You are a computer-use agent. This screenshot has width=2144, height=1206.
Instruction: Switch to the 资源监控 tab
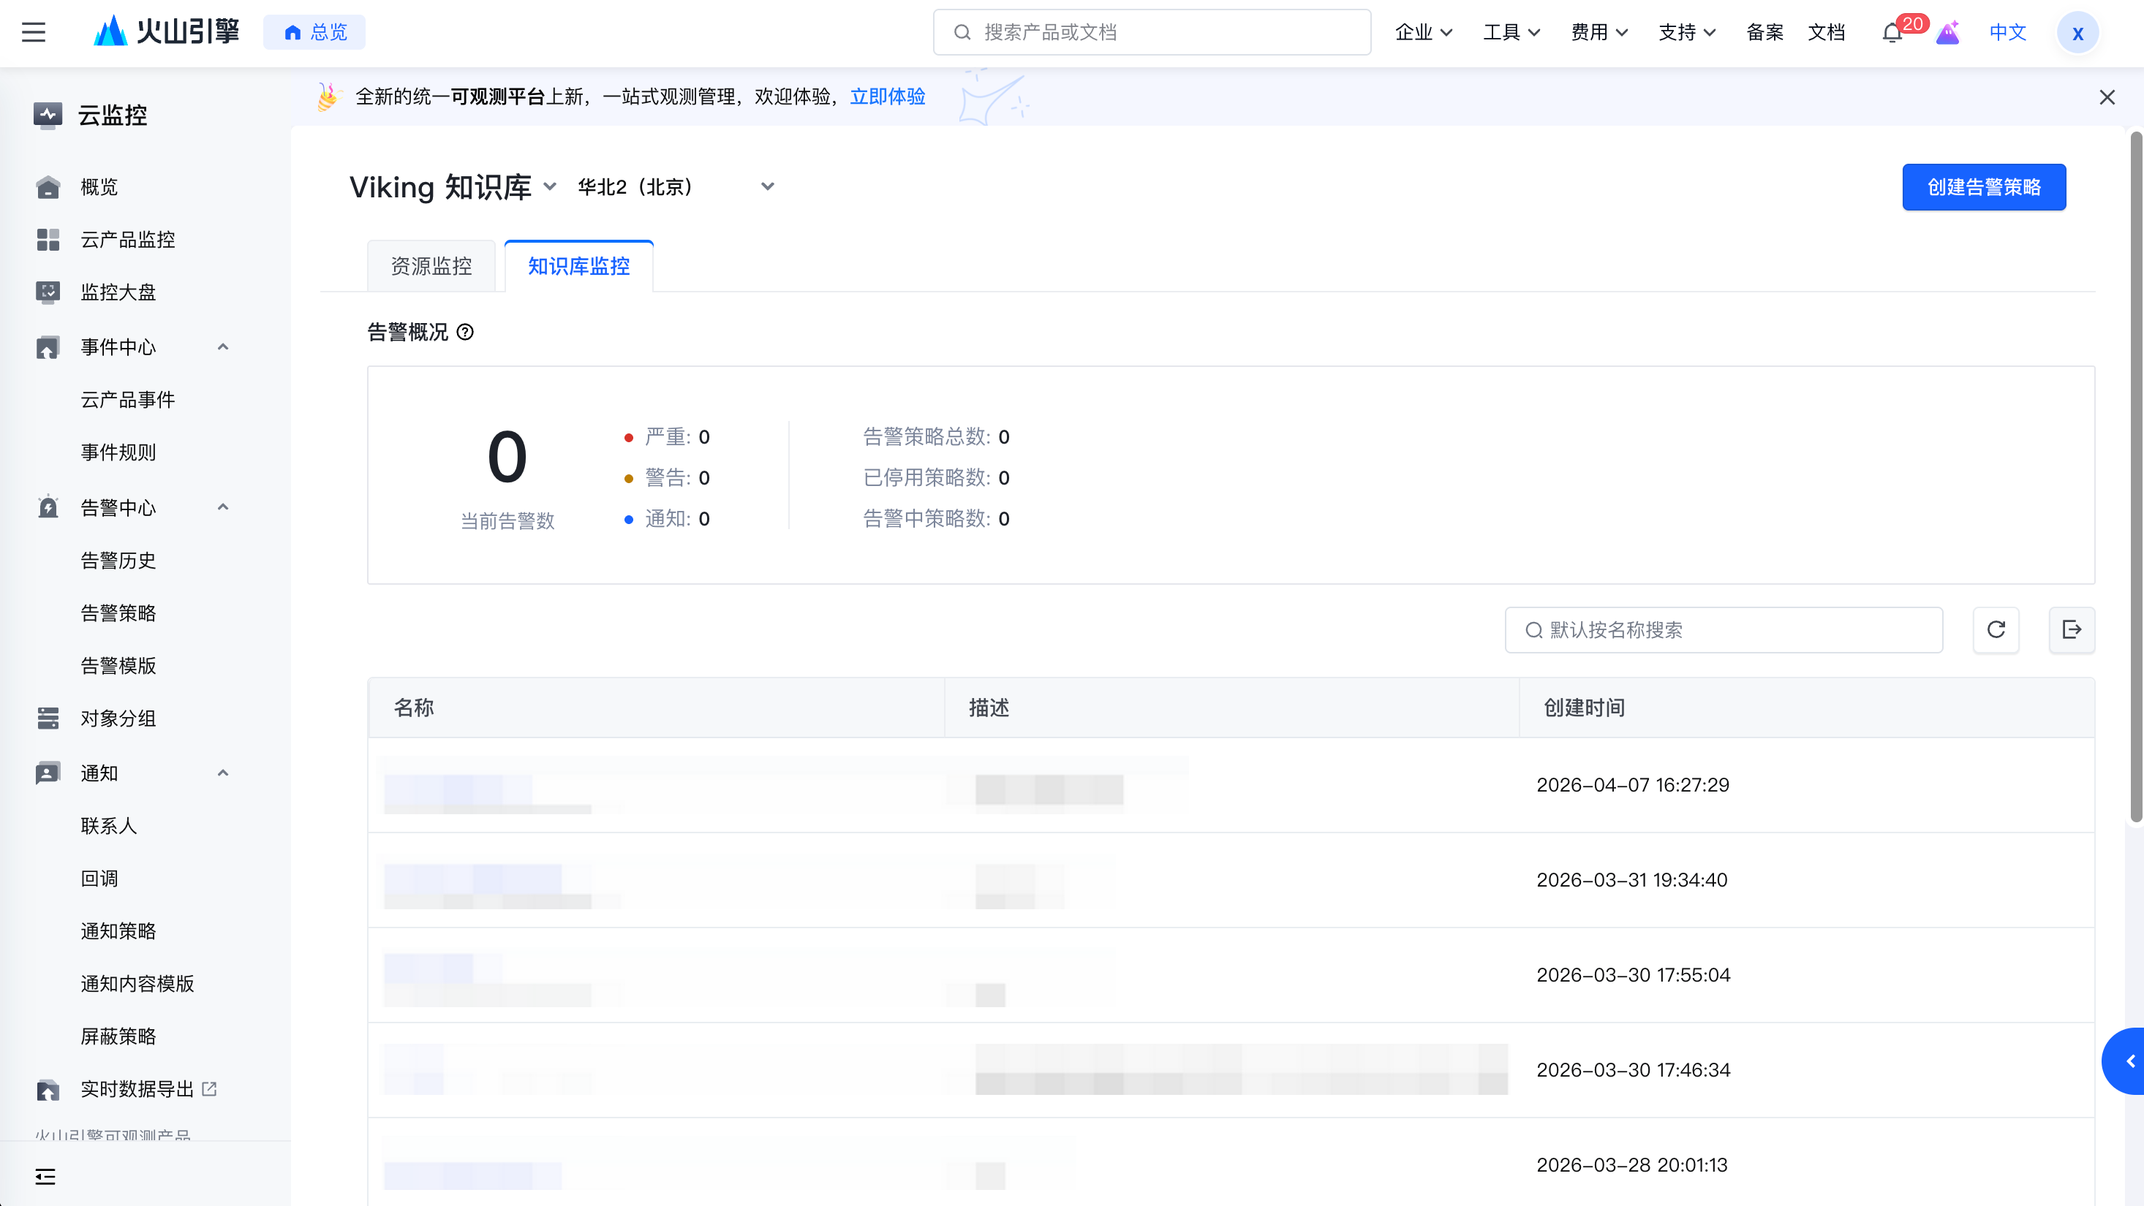point(431,266)
